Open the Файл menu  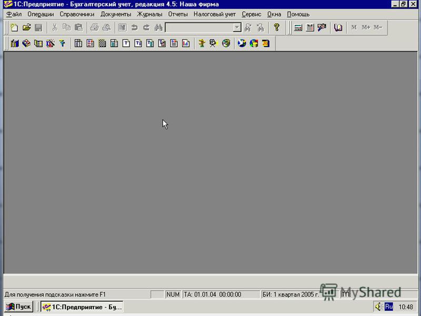coord(14,14)
